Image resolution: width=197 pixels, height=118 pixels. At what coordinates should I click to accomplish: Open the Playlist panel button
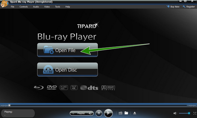point(79,113)
